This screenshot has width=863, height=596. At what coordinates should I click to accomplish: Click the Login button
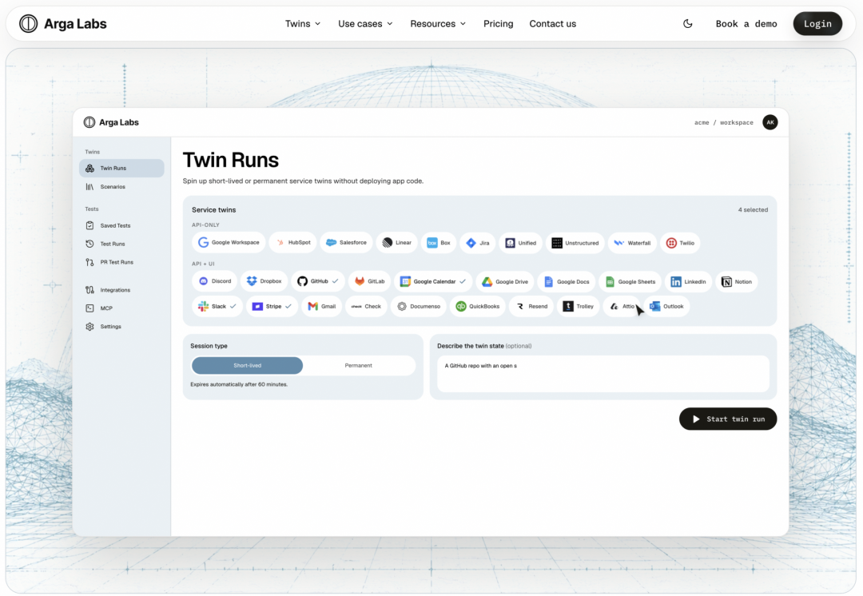817,24
